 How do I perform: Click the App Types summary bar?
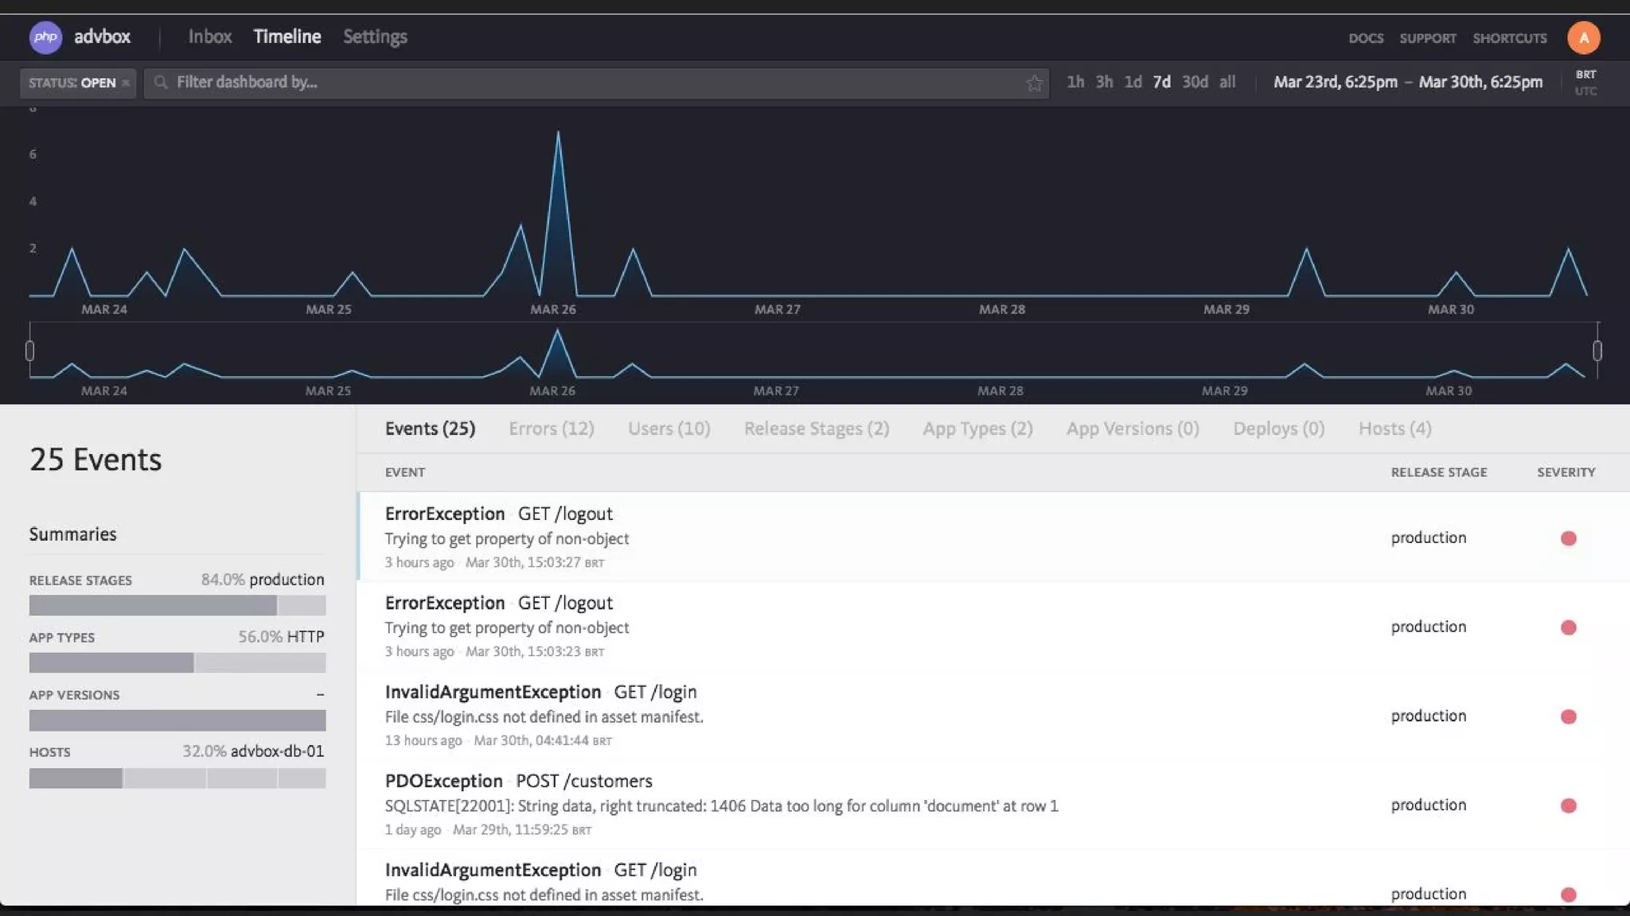177,662
